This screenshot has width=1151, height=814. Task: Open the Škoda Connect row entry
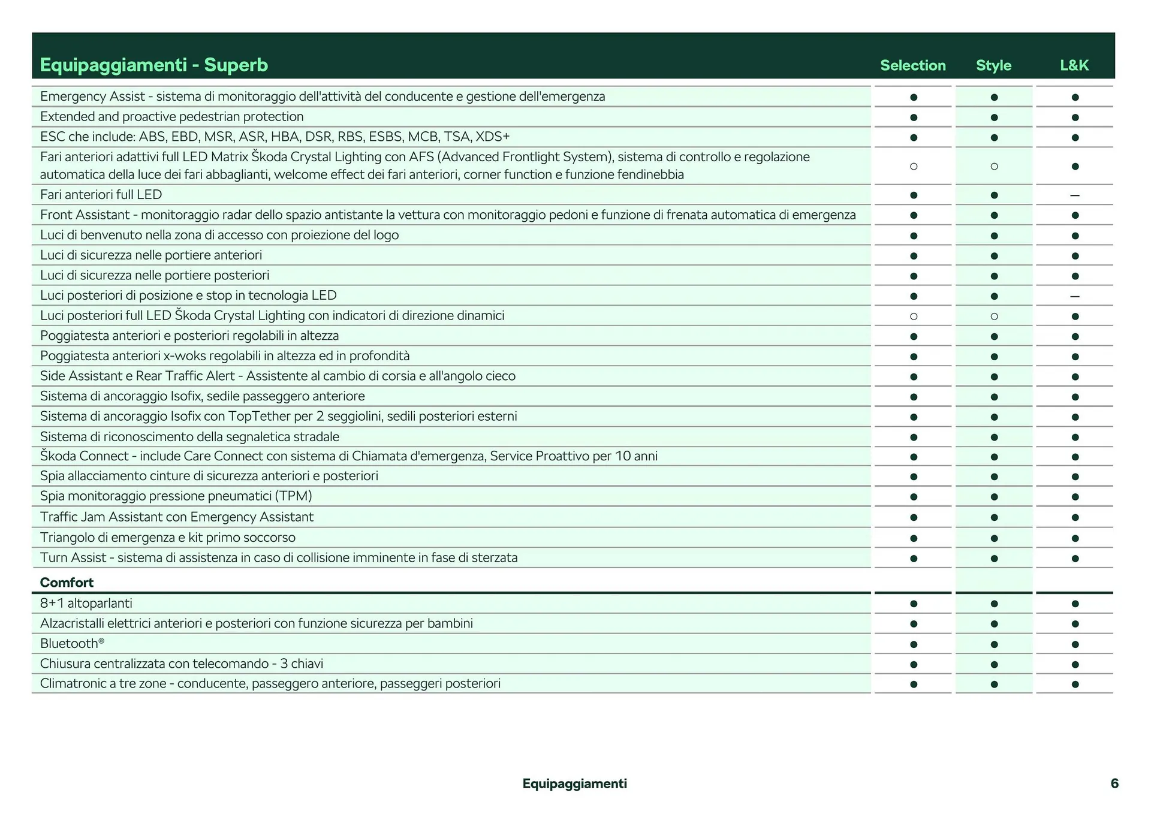349,456
